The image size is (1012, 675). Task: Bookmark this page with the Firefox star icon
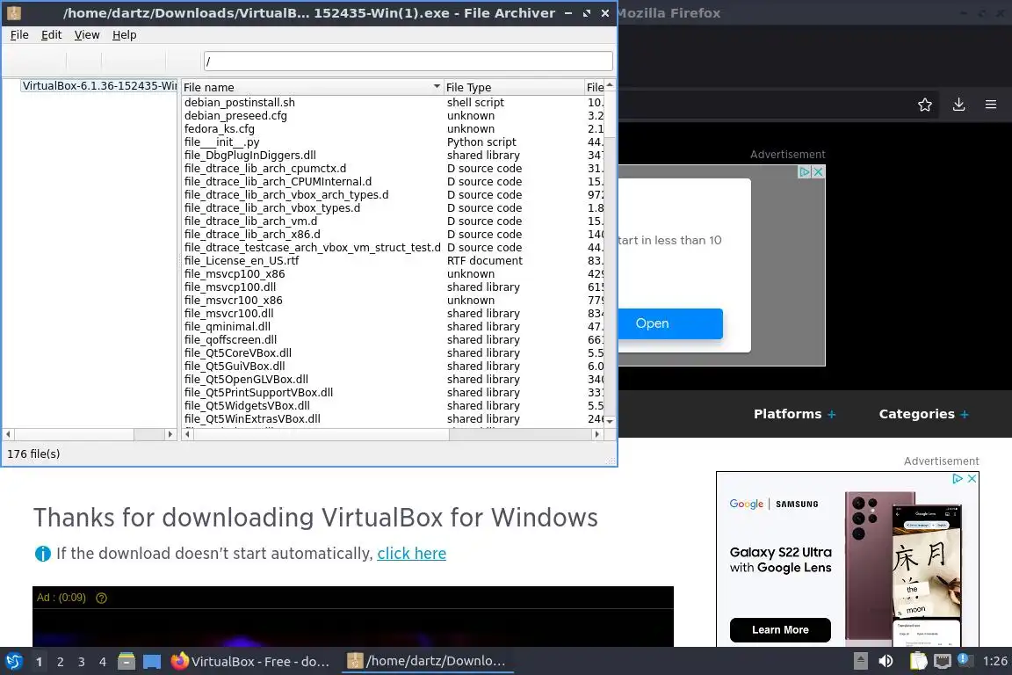click(925, 105)
